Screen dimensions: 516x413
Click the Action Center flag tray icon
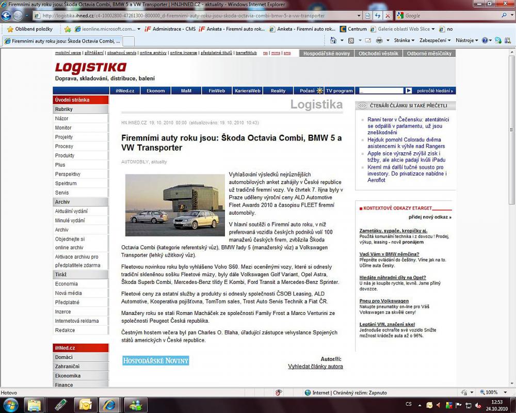click(459, 405)
